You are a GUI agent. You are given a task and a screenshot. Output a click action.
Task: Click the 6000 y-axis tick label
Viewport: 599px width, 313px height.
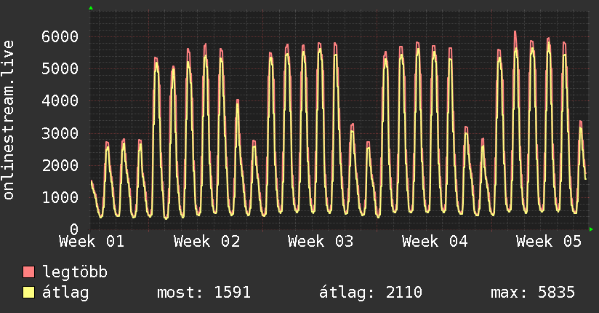[60, 36]
